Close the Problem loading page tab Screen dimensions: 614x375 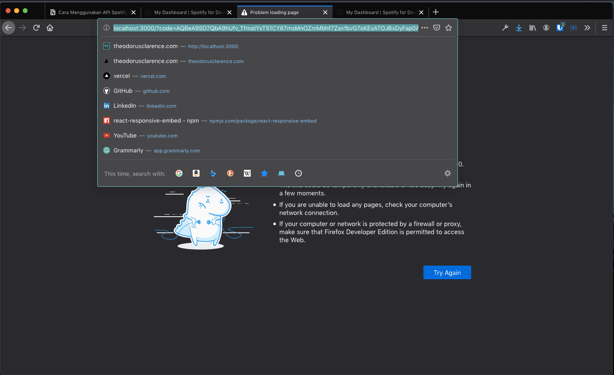[325, 12]
